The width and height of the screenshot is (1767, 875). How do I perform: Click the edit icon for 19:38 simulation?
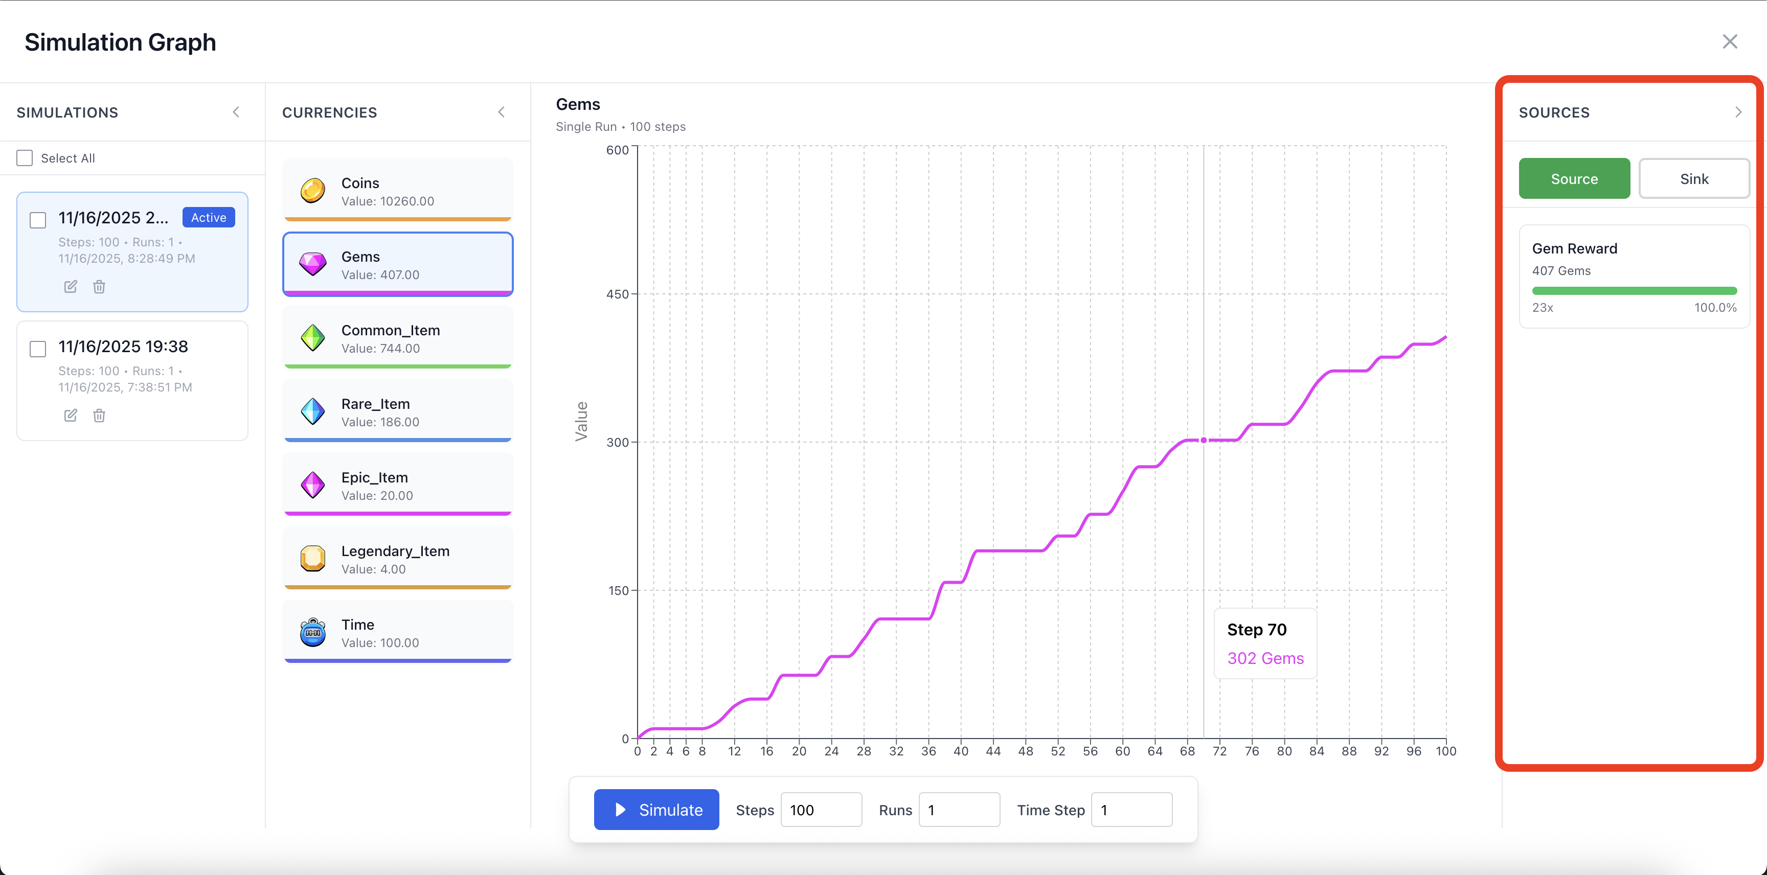pyautogui.click(x=71, y=416)
